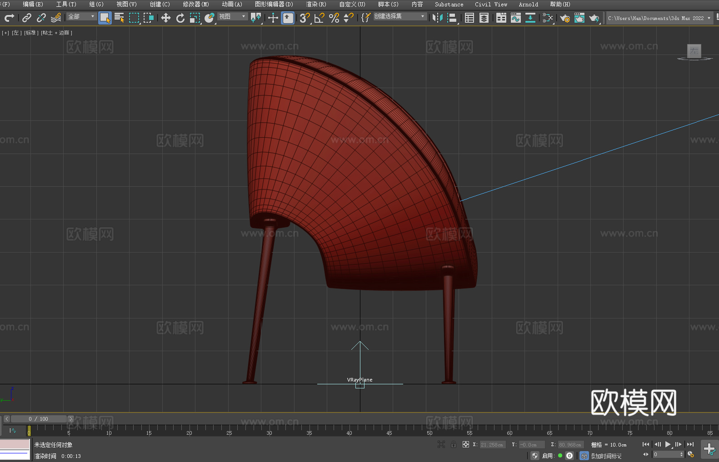Click the X coordinate field
Image resolution: width=719 pixels, height=462 pixels.
tap(492, 445)
